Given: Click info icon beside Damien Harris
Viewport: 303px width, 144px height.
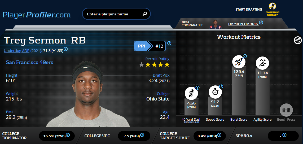Looking at the screenshot, I should 261,23.
